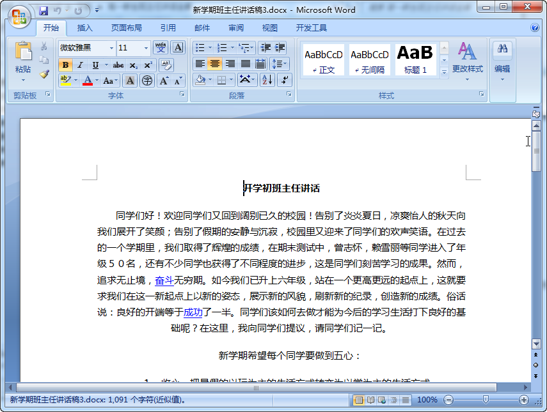Toggle italic formatting
547x412 pixels.
80,65
